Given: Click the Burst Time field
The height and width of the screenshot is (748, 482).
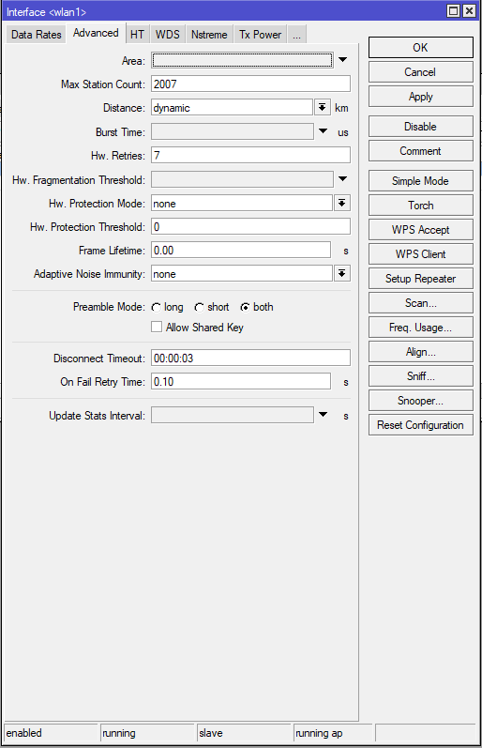Looking at the screenshot, I should click(233, 131).
